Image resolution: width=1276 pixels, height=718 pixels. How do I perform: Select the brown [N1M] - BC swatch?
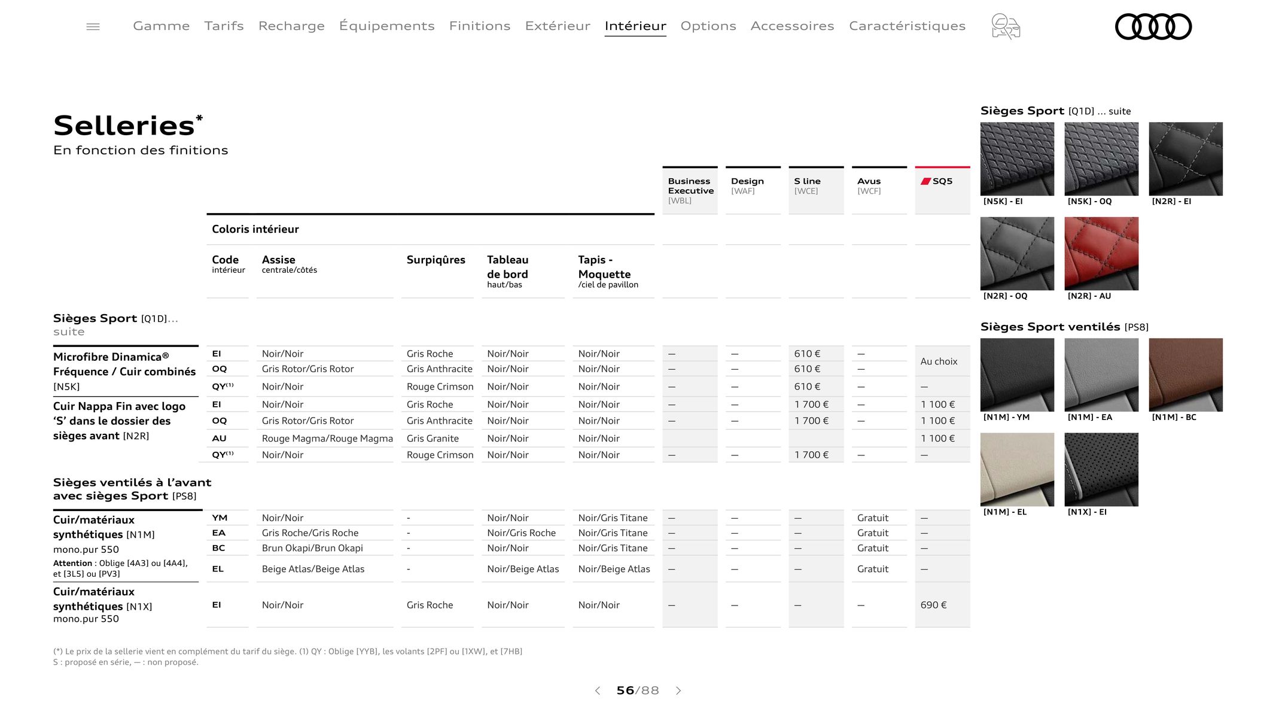tap(1186, 375)
